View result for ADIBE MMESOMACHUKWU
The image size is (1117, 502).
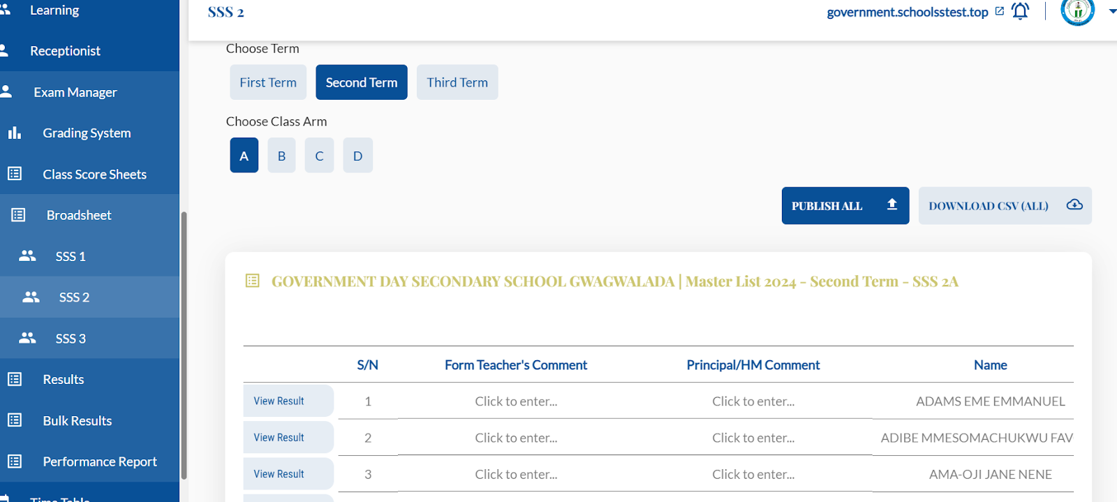(x=288, y=437)
